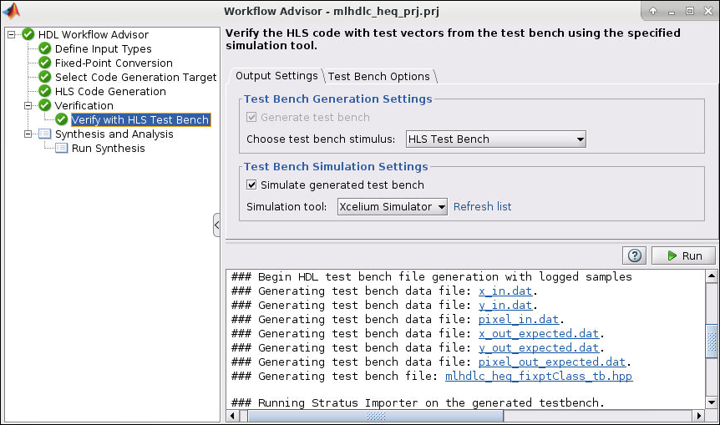The image size is (720, 425).
Task: Click the MATLAB logo icon in title bar
Action: (x=12, y=11)
